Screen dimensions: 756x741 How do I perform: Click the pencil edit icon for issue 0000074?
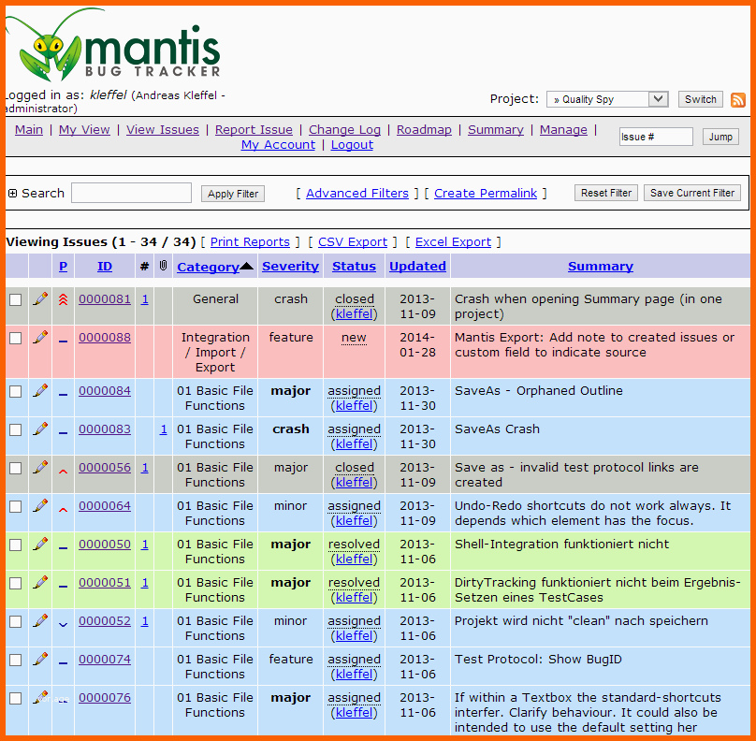click(x=40, y=659)
